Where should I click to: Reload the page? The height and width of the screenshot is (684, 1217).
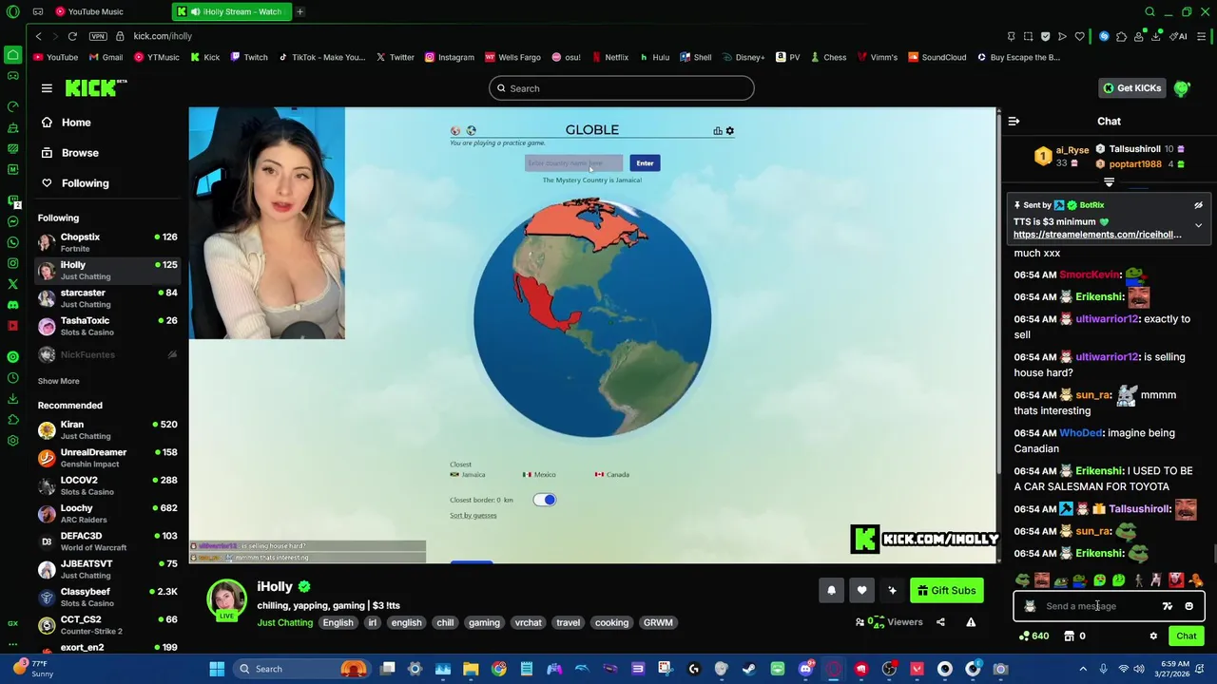(72, 36)
